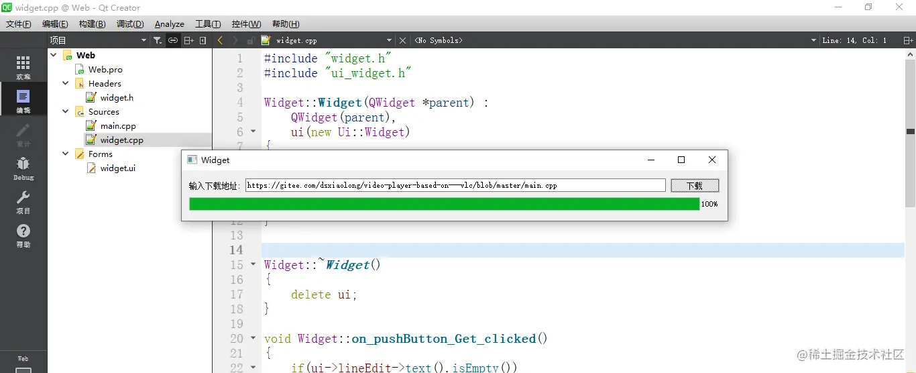Switch to Debug mode in sidebar
The image size is (916, 373).
[23, 168]
